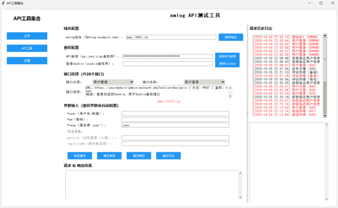
Task: Open the 主页 page from the sidebar
Action: 27,36
